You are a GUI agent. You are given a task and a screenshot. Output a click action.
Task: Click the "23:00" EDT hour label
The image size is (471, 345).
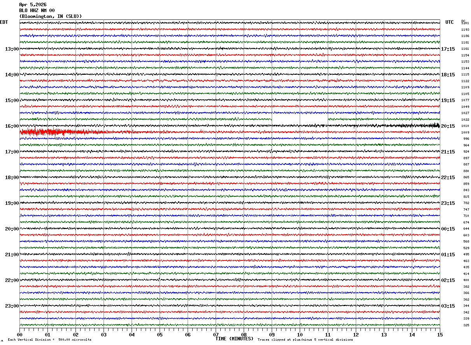click(12, 306)
